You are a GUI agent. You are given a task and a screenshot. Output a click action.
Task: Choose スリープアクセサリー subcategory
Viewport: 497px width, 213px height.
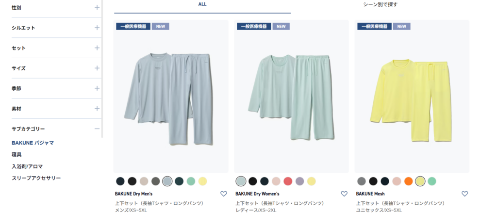pos(36,178)
